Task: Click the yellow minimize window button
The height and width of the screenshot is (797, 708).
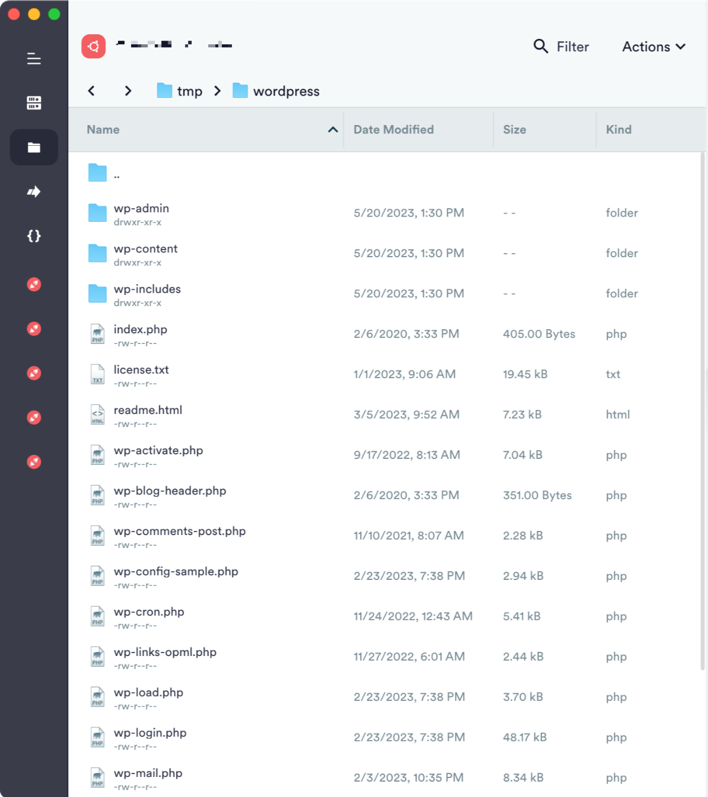Action: pos(34,14)
